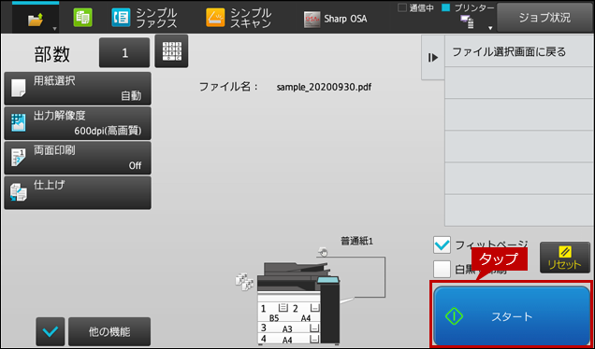Image resolution: width=595 pixels, height=349 pixels.
Task: Open the numeric keypad icon
Action: click(x=171, y=51)
